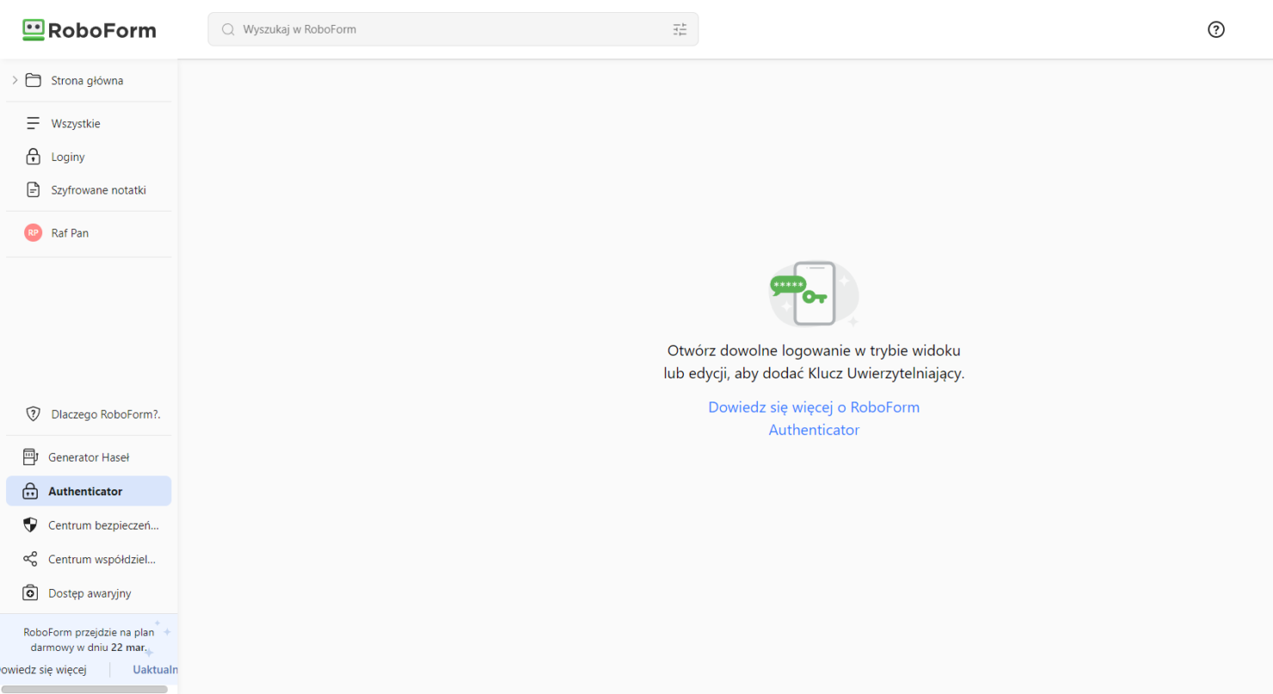The height and width of the screenshot is (694, 1273).
Task: Open search filter options icon
Action: click(x=680, y=29)
